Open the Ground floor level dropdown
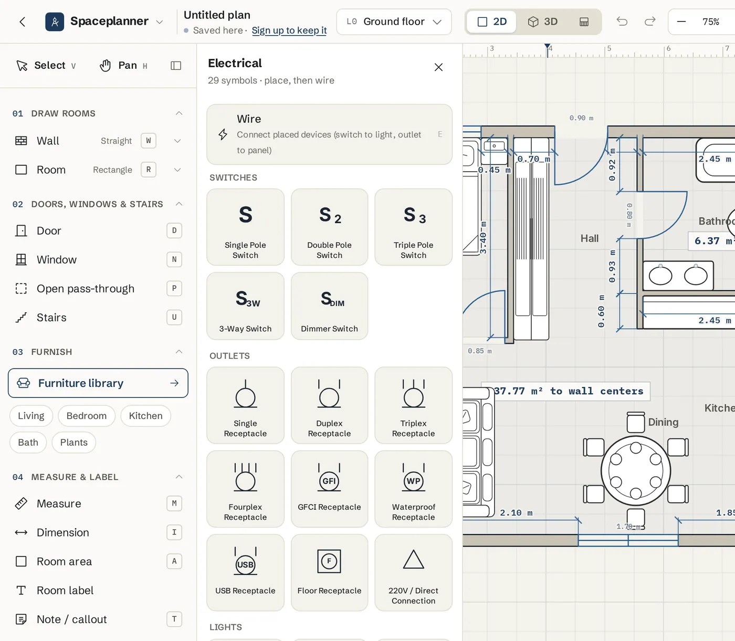The image size is (735, 641). 394,22
